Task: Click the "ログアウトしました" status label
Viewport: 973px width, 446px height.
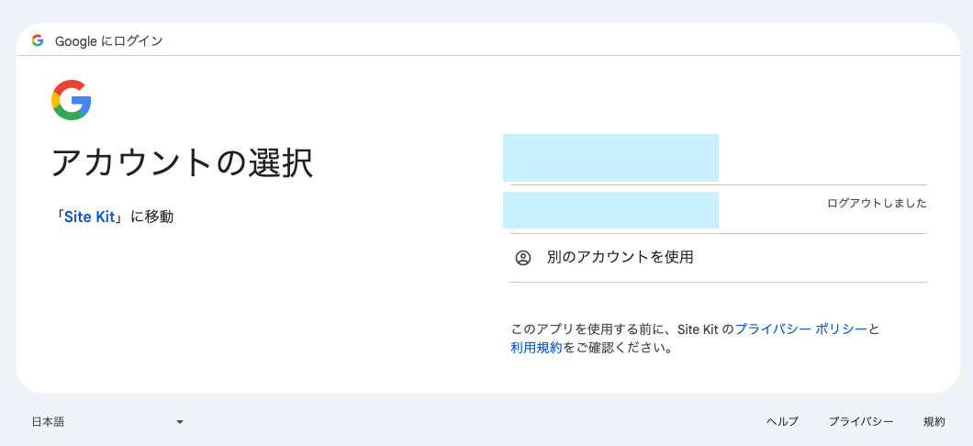Action: pyautogui.click(x=877, y=204)
